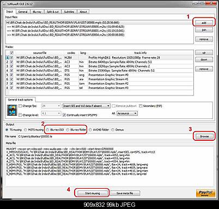Click the codec column header
Image resolution: width=219 pixels, height=209 pixels.
pos(71,53)
